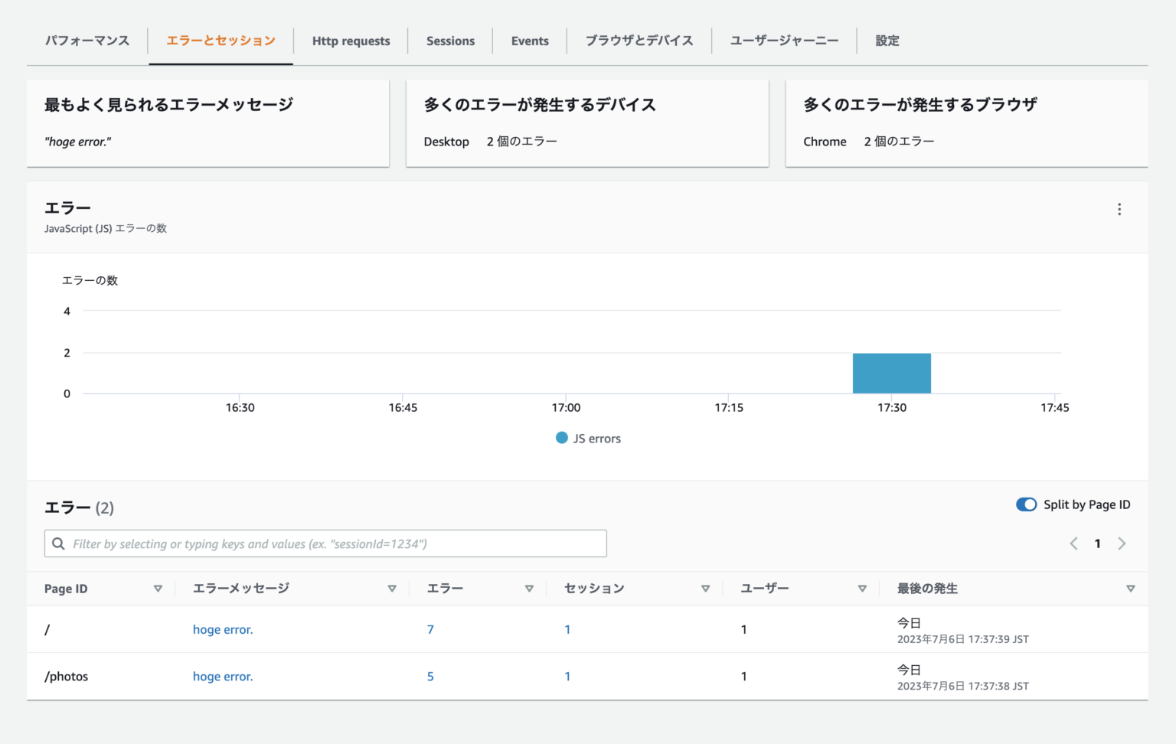Open the hoge error link for /photos
The image size is (1176, 744).
[x=223, y=676]
